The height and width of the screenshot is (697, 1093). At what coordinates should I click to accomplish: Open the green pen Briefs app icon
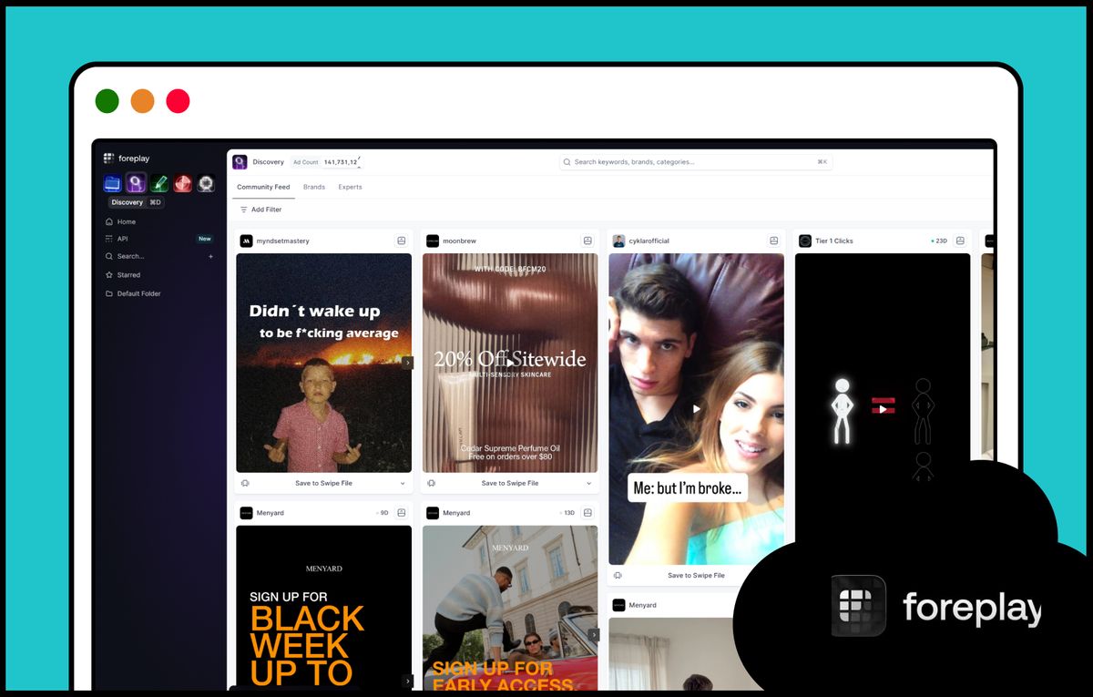159,183
